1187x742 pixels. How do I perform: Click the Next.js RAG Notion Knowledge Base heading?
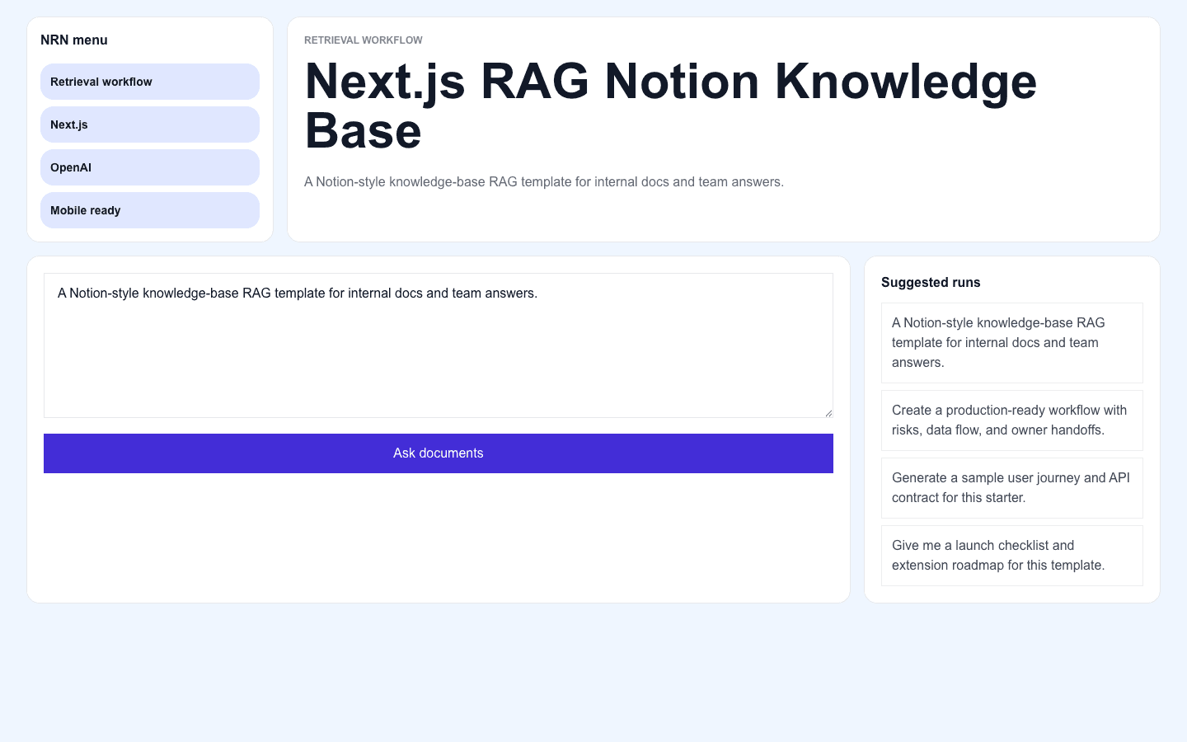pos(671,106)
